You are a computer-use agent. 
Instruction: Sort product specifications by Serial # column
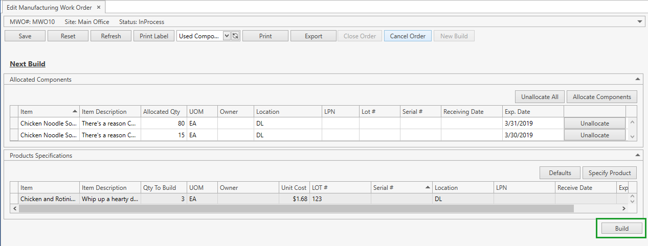click(x=402, y=187)
